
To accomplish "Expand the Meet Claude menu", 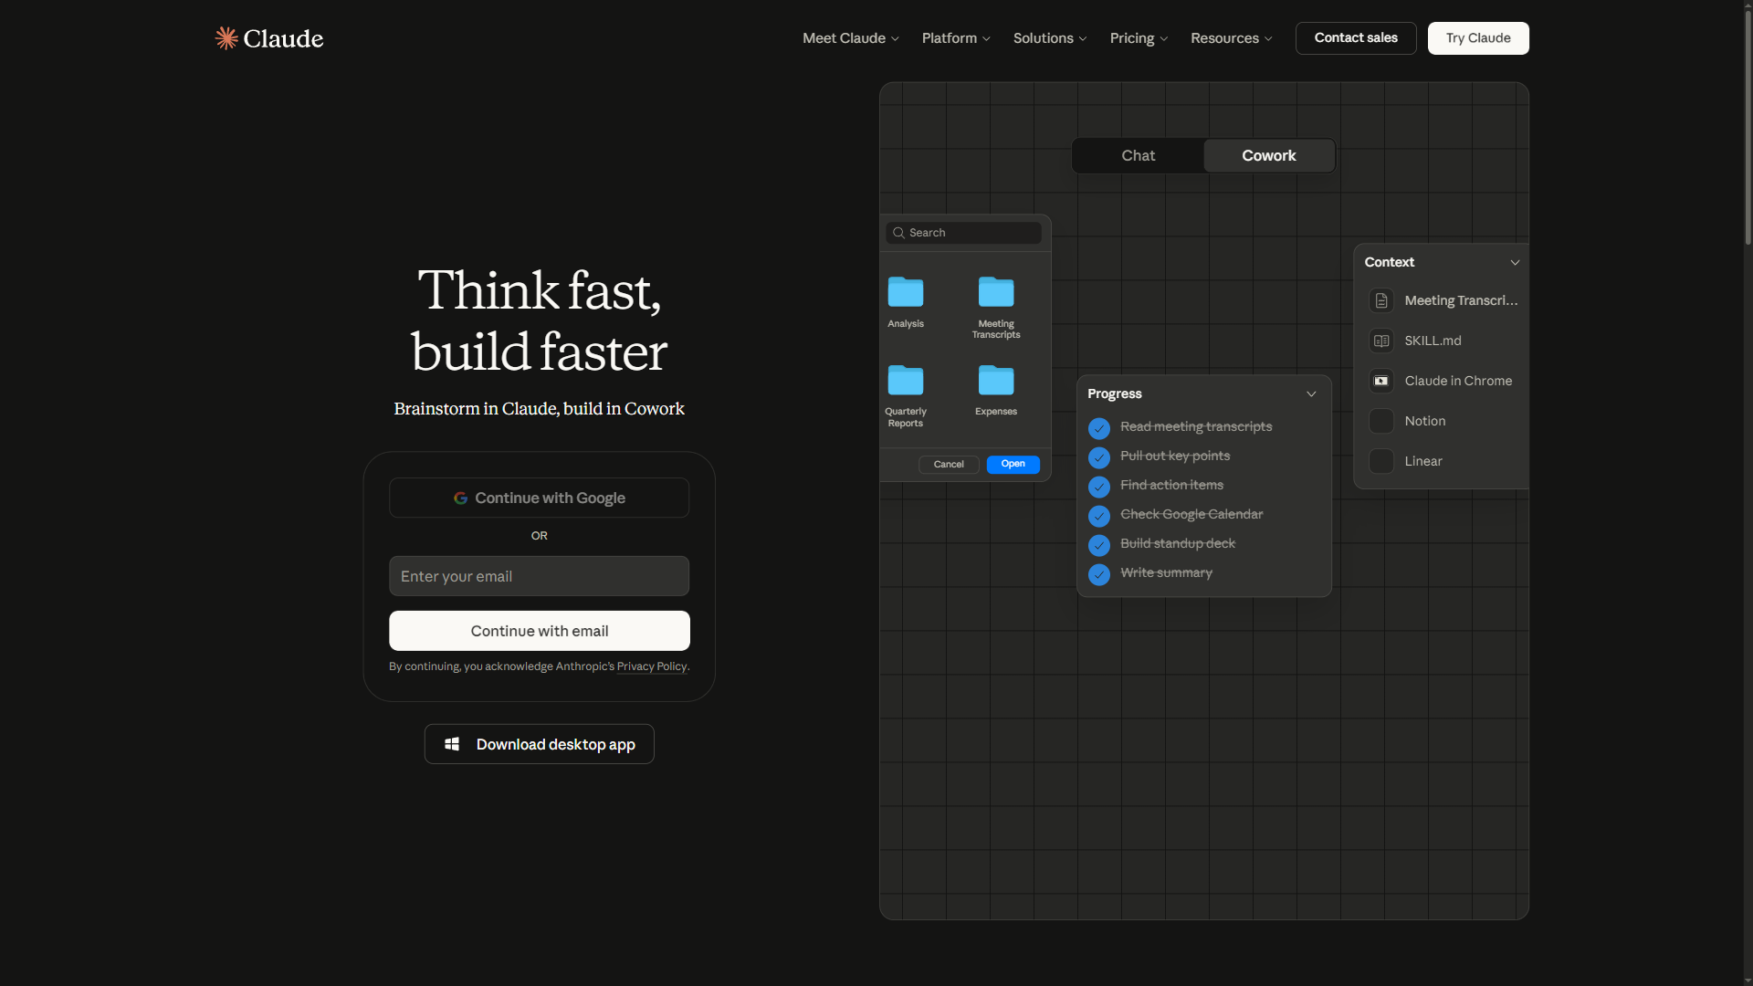I will point(850,38).
